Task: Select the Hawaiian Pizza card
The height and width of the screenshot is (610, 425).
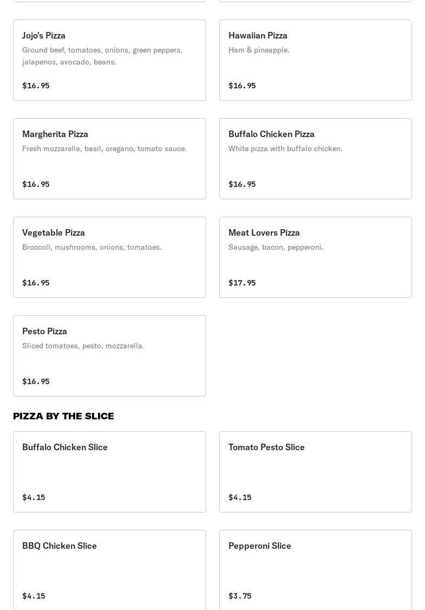Action: click(x=315, y=60)
